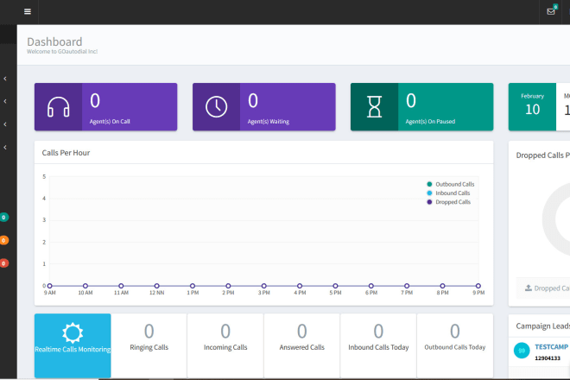
Task: Toggle Outbound Calls legend entry
Action: [x=451, y=184]
